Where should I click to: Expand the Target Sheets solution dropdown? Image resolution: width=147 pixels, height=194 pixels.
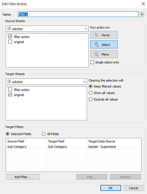[46, 82]
